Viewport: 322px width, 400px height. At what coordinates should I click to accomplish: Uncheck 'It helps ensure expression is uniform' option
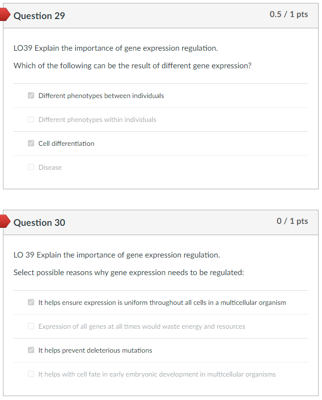click(x=31, y=302)
